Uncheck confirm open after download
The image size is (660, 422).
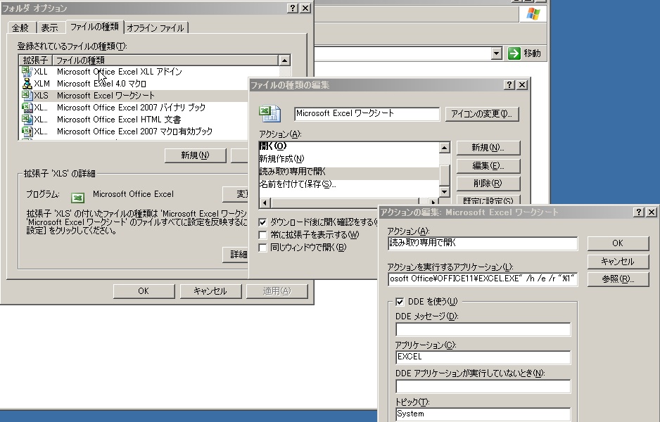point(262,222)
